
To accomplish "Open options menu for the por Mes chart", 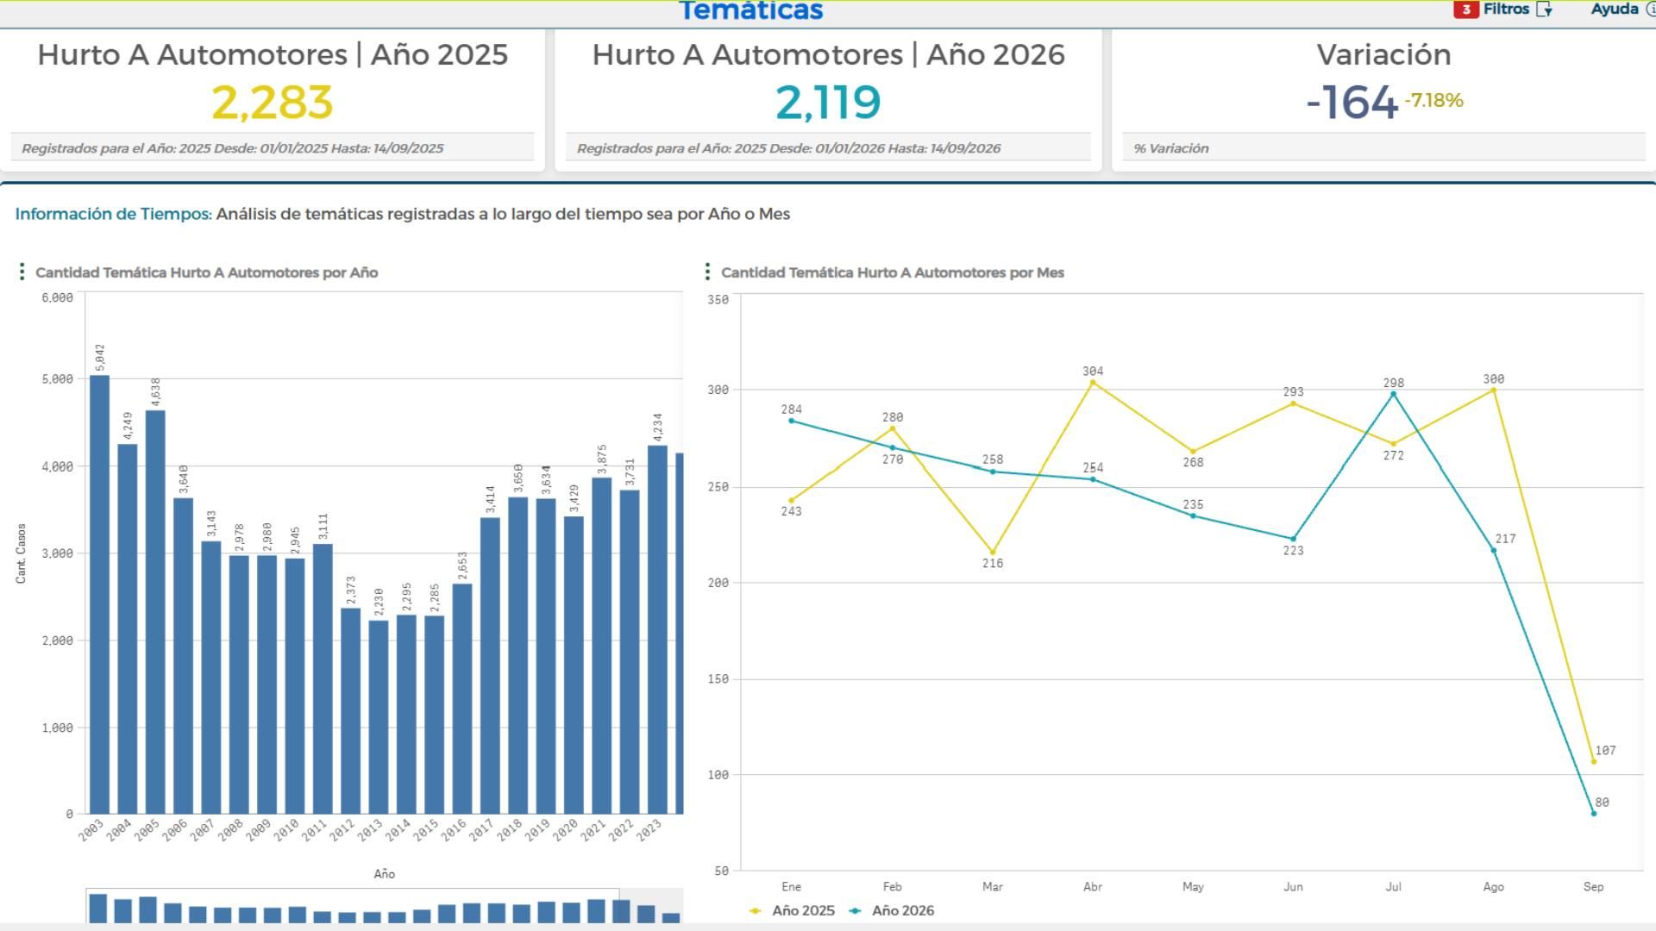I will [707, 272].
